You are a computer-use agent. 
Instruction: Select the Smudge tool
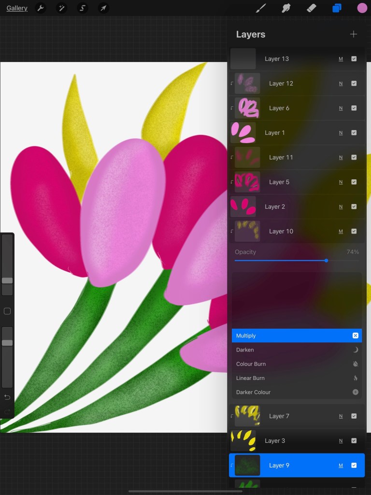pyautogui.click(x=286, y=8)
